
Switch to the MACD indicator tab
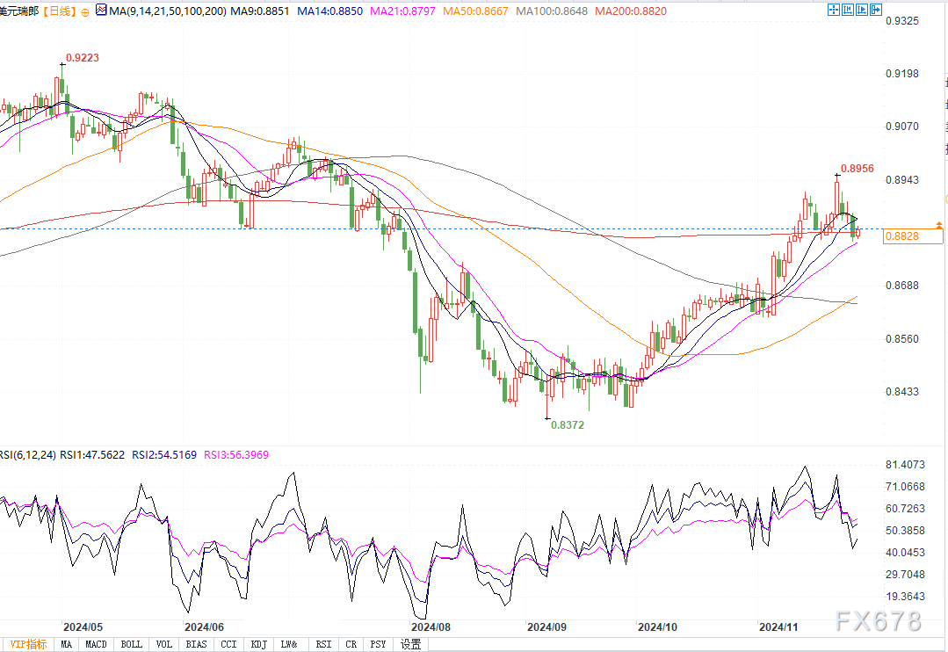pyautogui.click(x=96, y=644)
